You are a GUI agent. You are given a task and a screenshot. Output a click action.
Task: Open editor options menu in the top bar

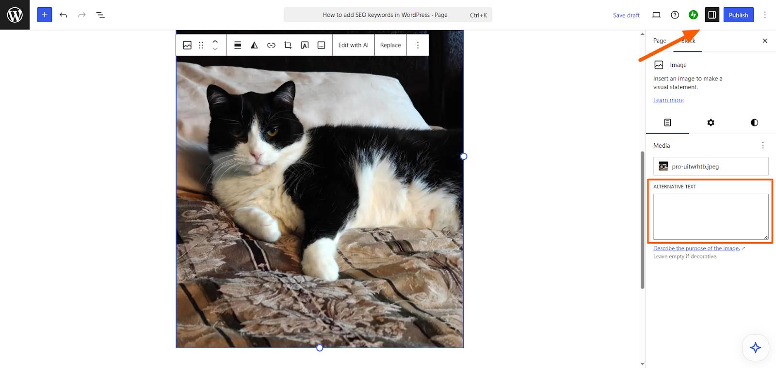point(765,15)
